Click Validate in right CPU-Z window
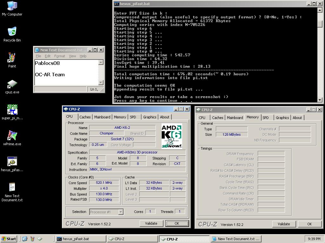The image size is (325, 243). (284, 224)
